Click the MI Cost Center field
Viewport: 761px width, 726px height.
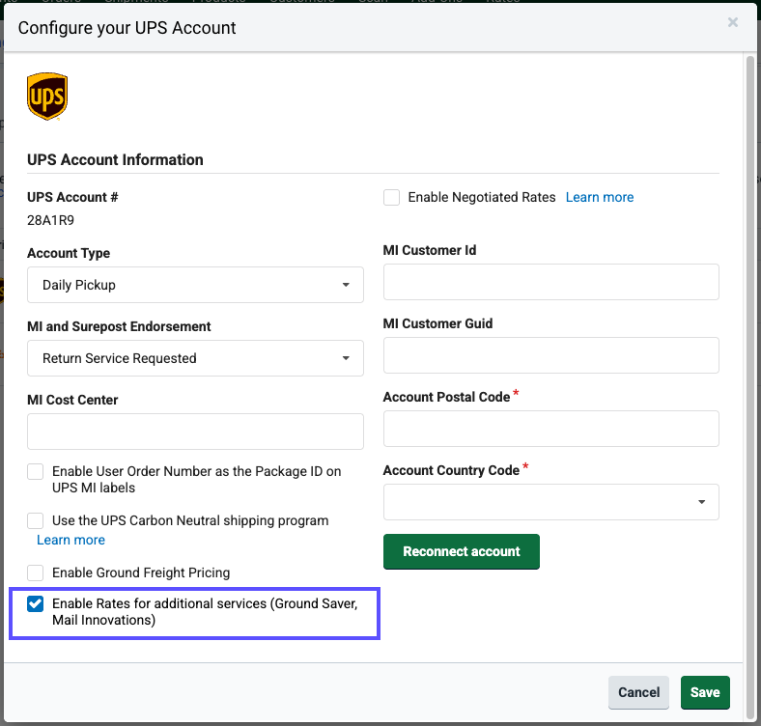pyautogui.click(x=195, y=432)
